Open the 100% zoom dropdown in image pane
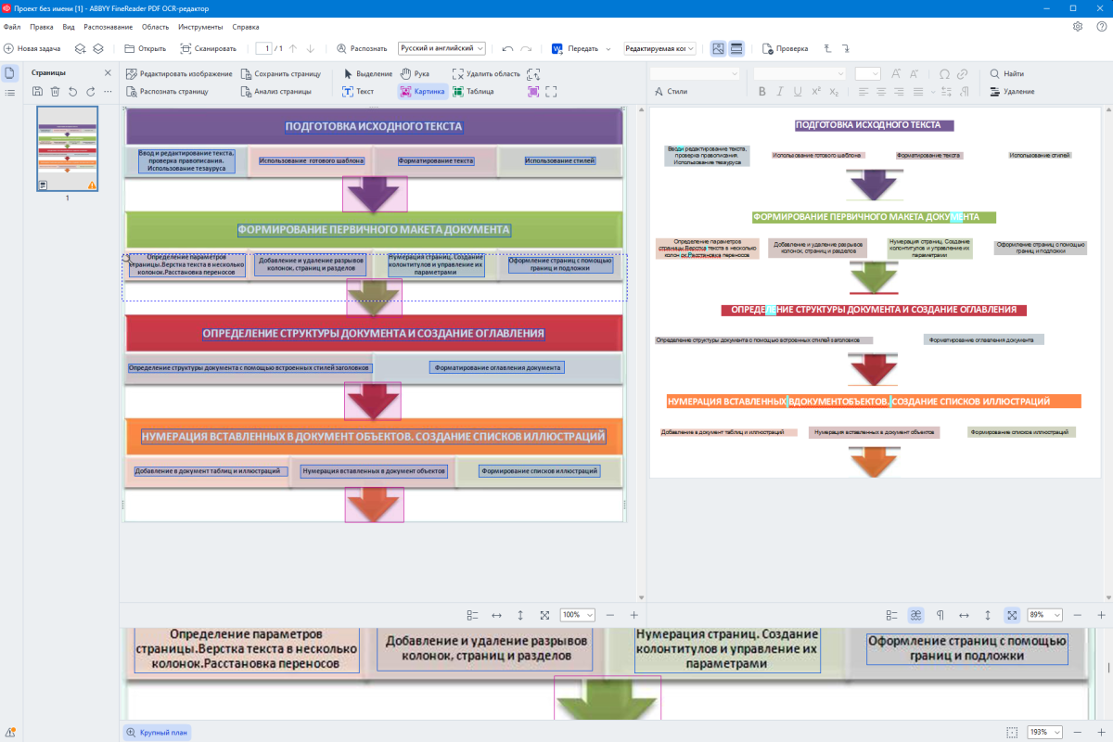 [578, 615]
